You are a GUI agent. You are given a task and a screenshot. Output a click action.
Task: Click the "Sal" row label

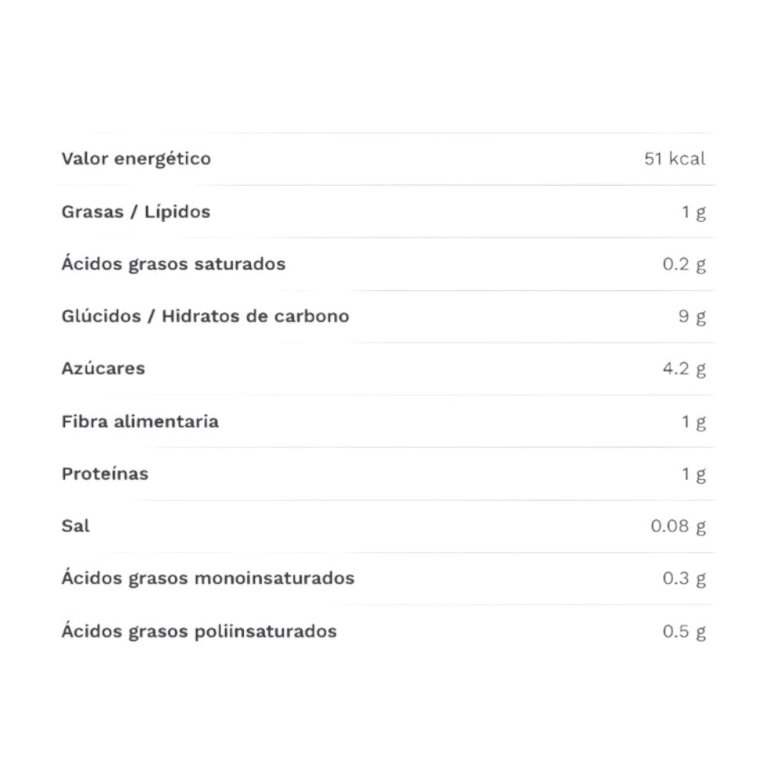(75, 526)
